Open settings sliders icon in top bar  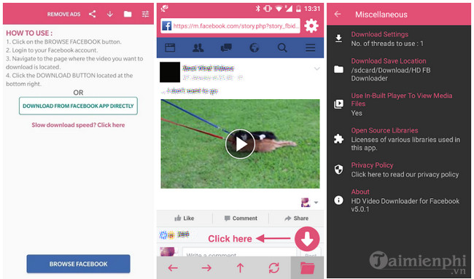[145, 14]
